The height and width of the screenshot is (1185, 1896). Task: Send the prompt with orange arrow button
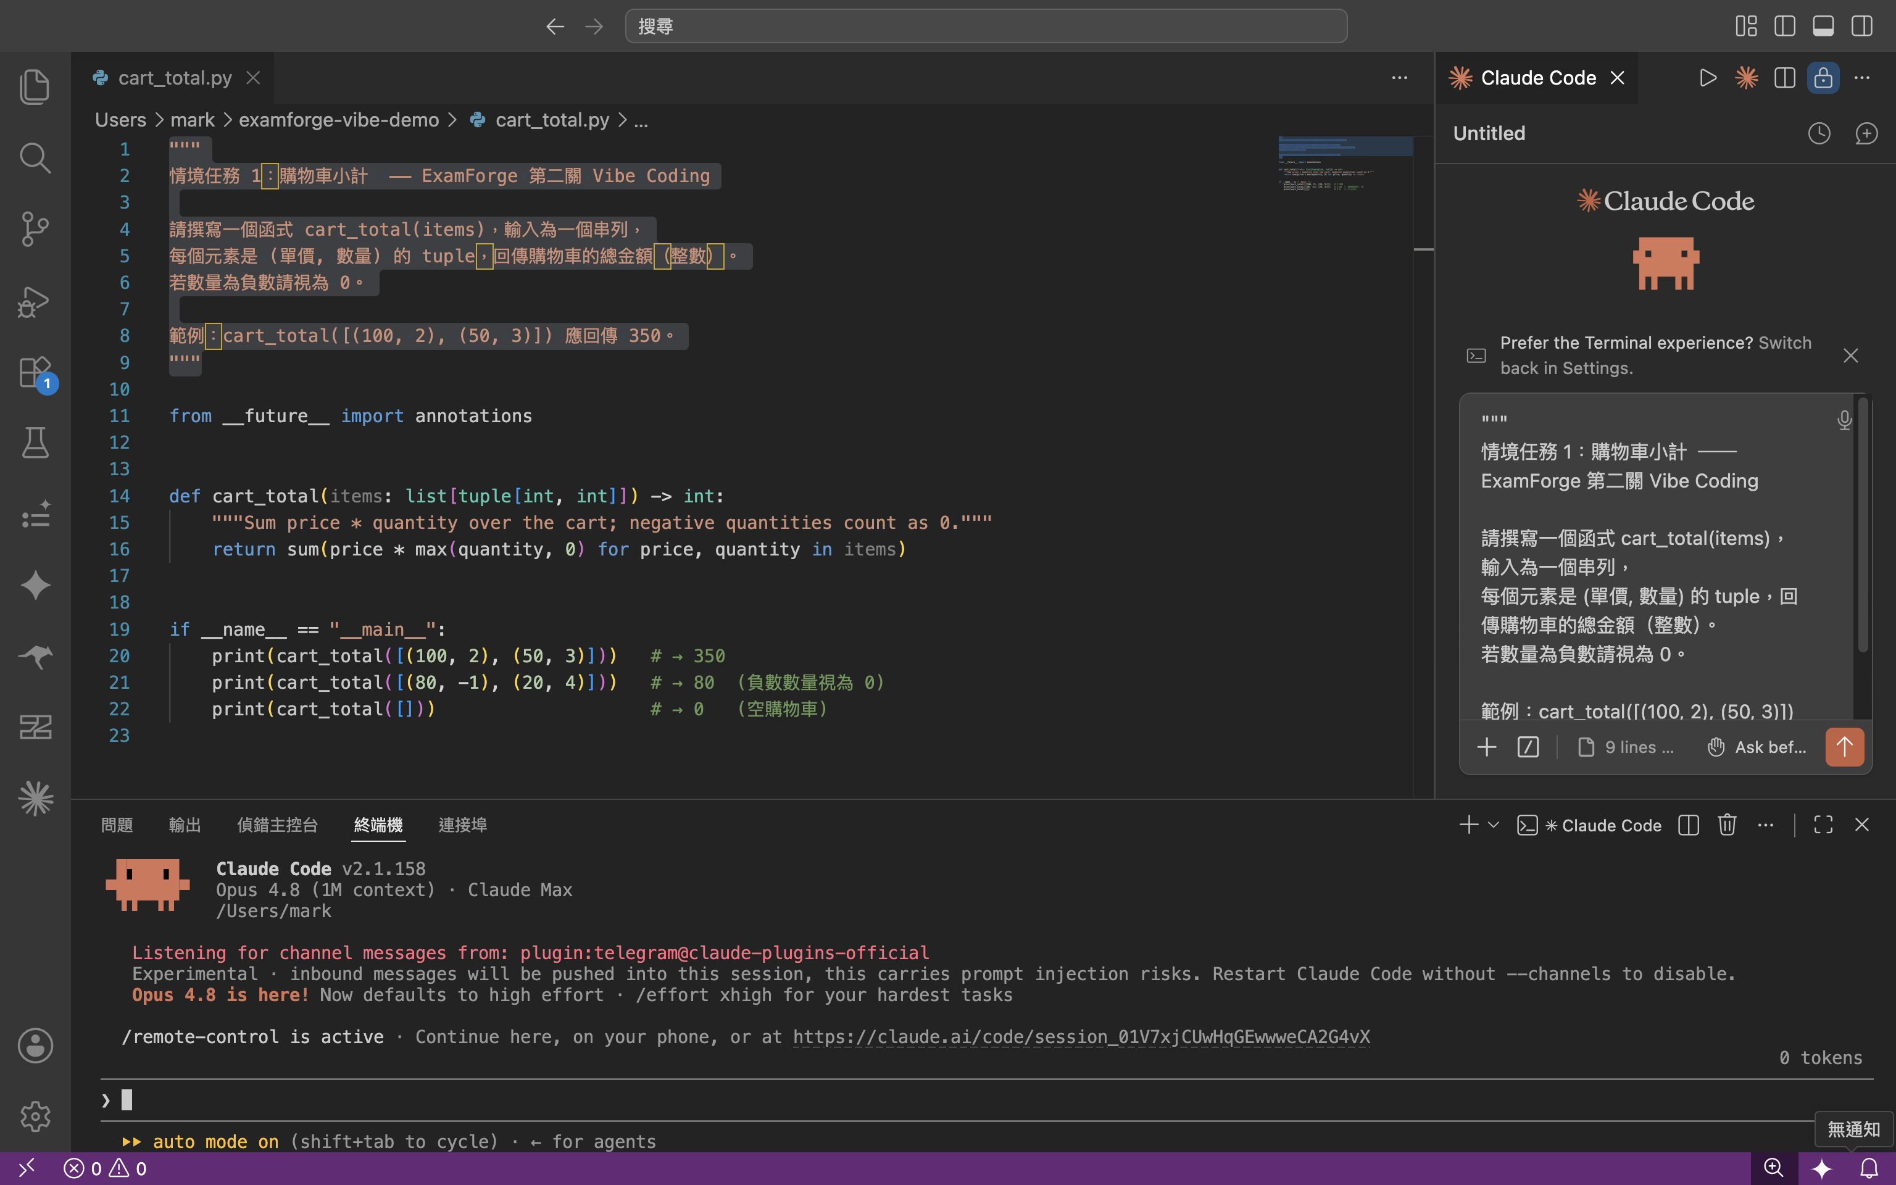point(1844,747)
